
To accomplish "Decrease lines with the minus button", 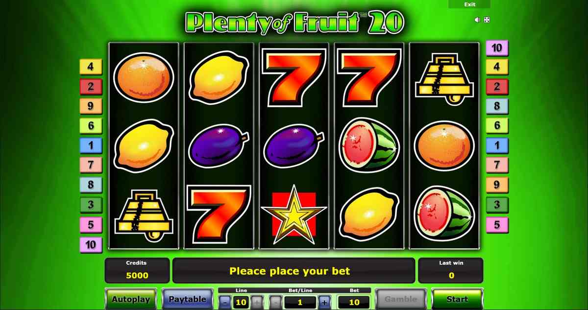I will 224,302.
